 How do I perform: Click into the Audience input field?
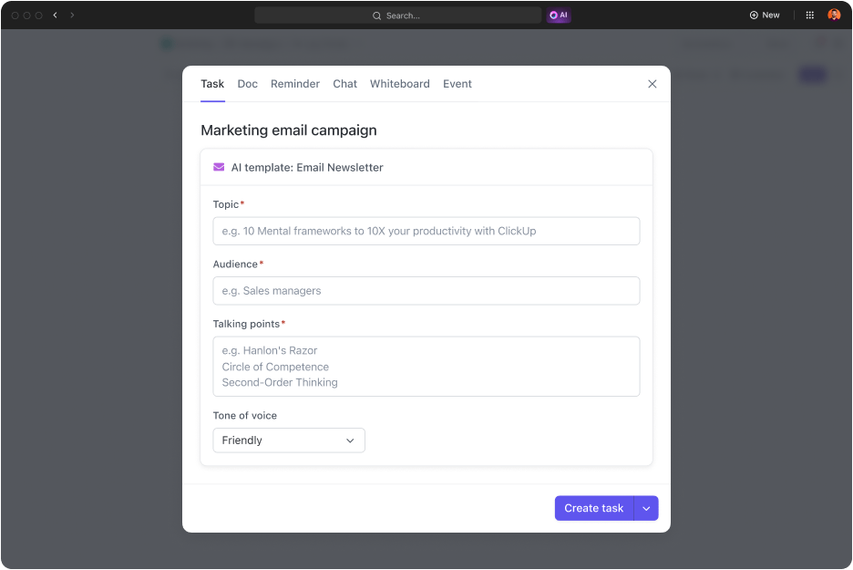click(x=426, y=291)
